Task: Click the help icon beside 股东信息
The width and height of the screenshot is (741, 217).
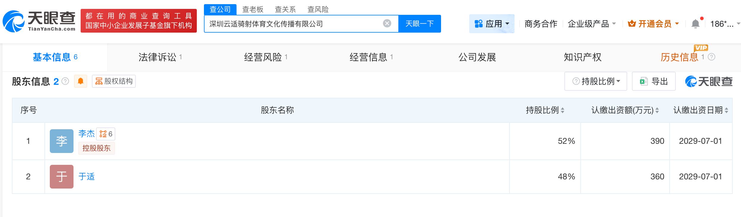Action: [65, 81]
